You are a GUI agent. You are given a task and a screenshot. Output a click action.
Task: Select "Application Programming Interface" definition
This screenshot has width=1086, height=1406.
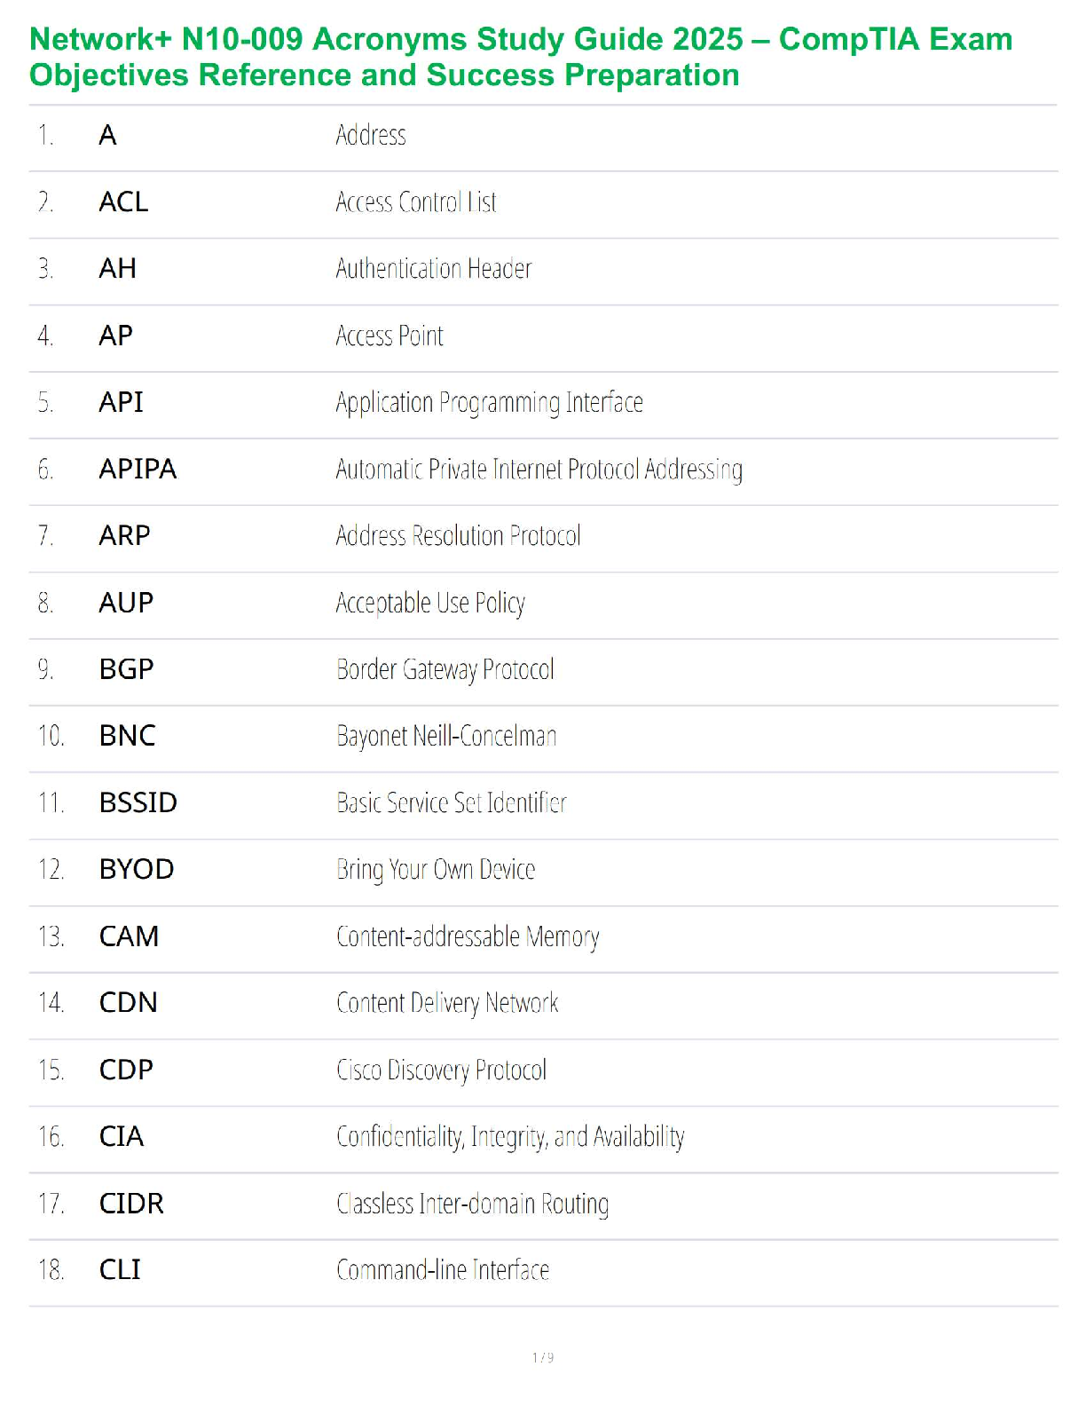pos(489,403)
